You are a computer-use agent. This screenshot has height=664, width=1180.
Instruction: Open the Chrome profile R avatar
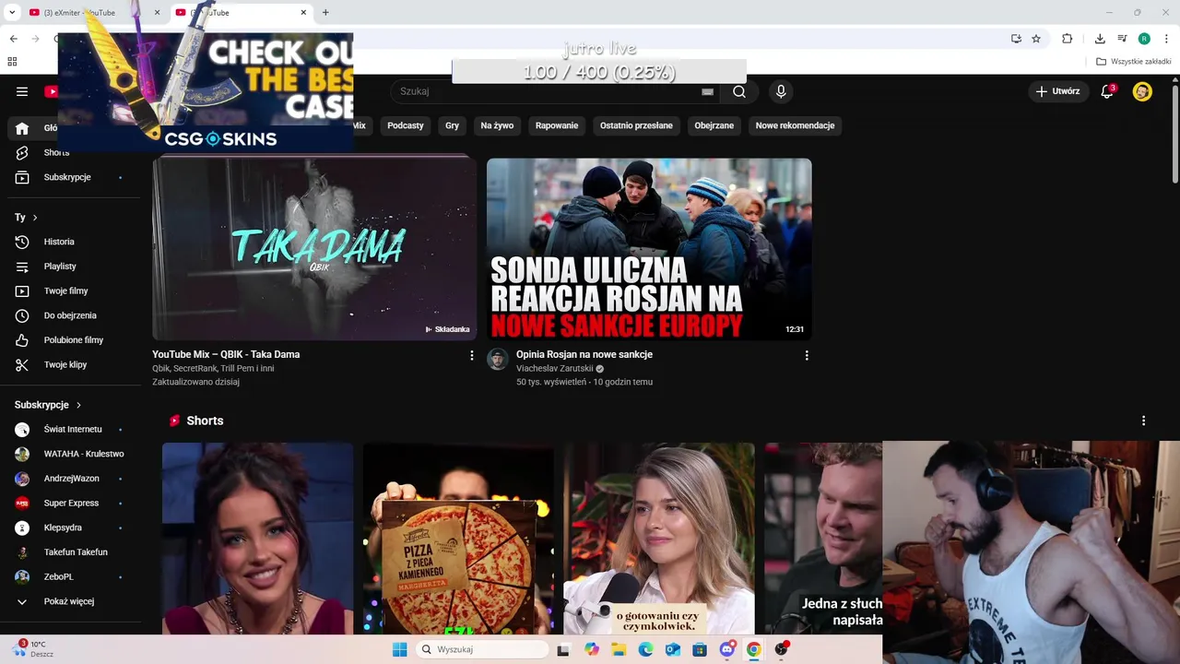(1144, 39)
